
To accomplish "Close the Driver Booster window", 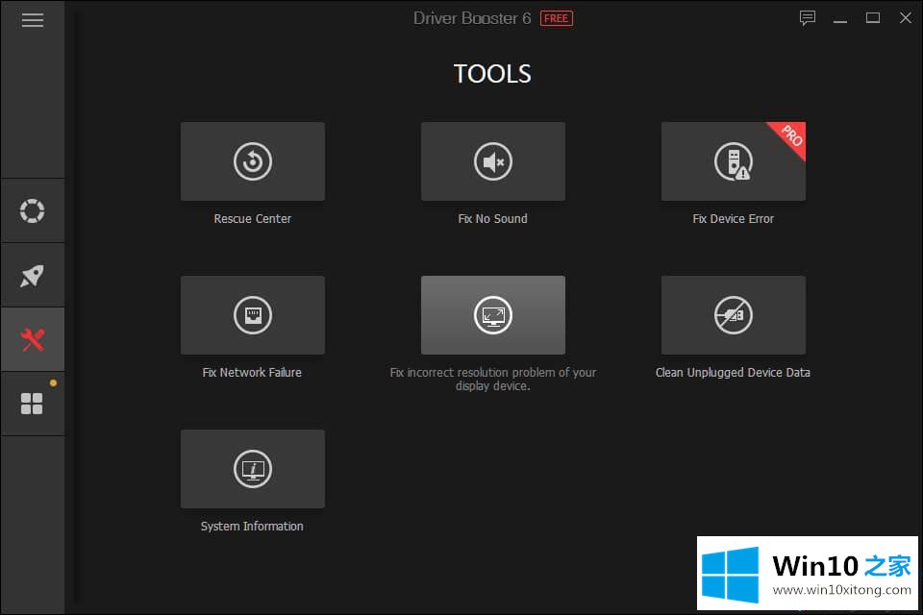I will click(x=906, y=18).
